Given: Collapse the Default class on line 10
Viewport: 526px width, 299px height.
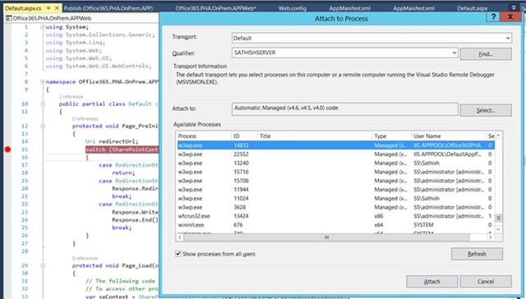Looking at the screenshot, I should pyautogui.click(x=43, y=104).
